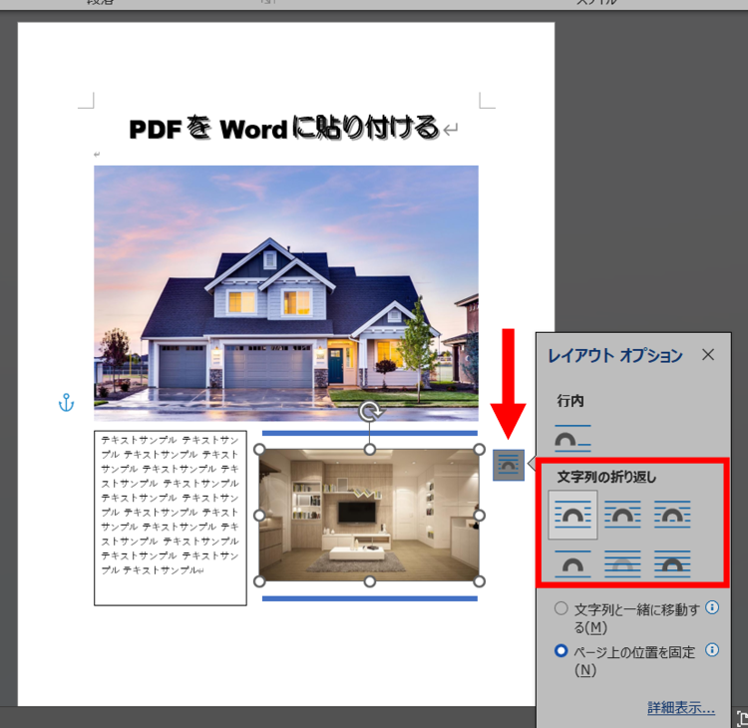
Task: Open the 詳細表示 link
Action: [x=681, y=707]
